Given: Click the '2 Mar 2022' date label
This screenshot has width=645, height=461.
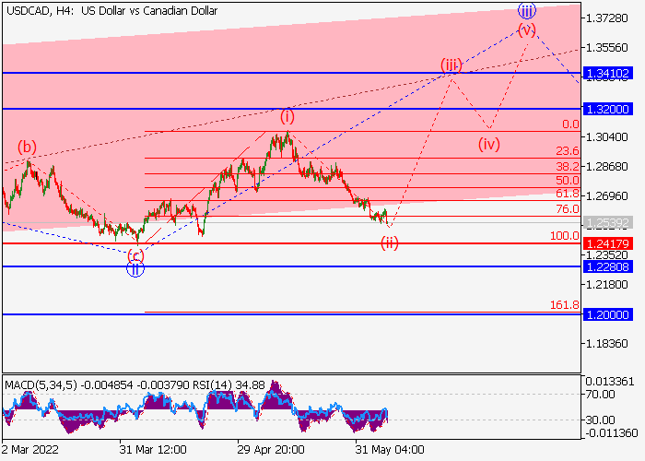Looking at the screenshot, I should (30, 450).
